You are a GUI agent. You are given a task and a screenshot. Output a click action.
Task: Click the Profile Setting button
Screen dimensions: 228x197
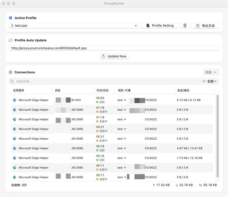[160, 26]
